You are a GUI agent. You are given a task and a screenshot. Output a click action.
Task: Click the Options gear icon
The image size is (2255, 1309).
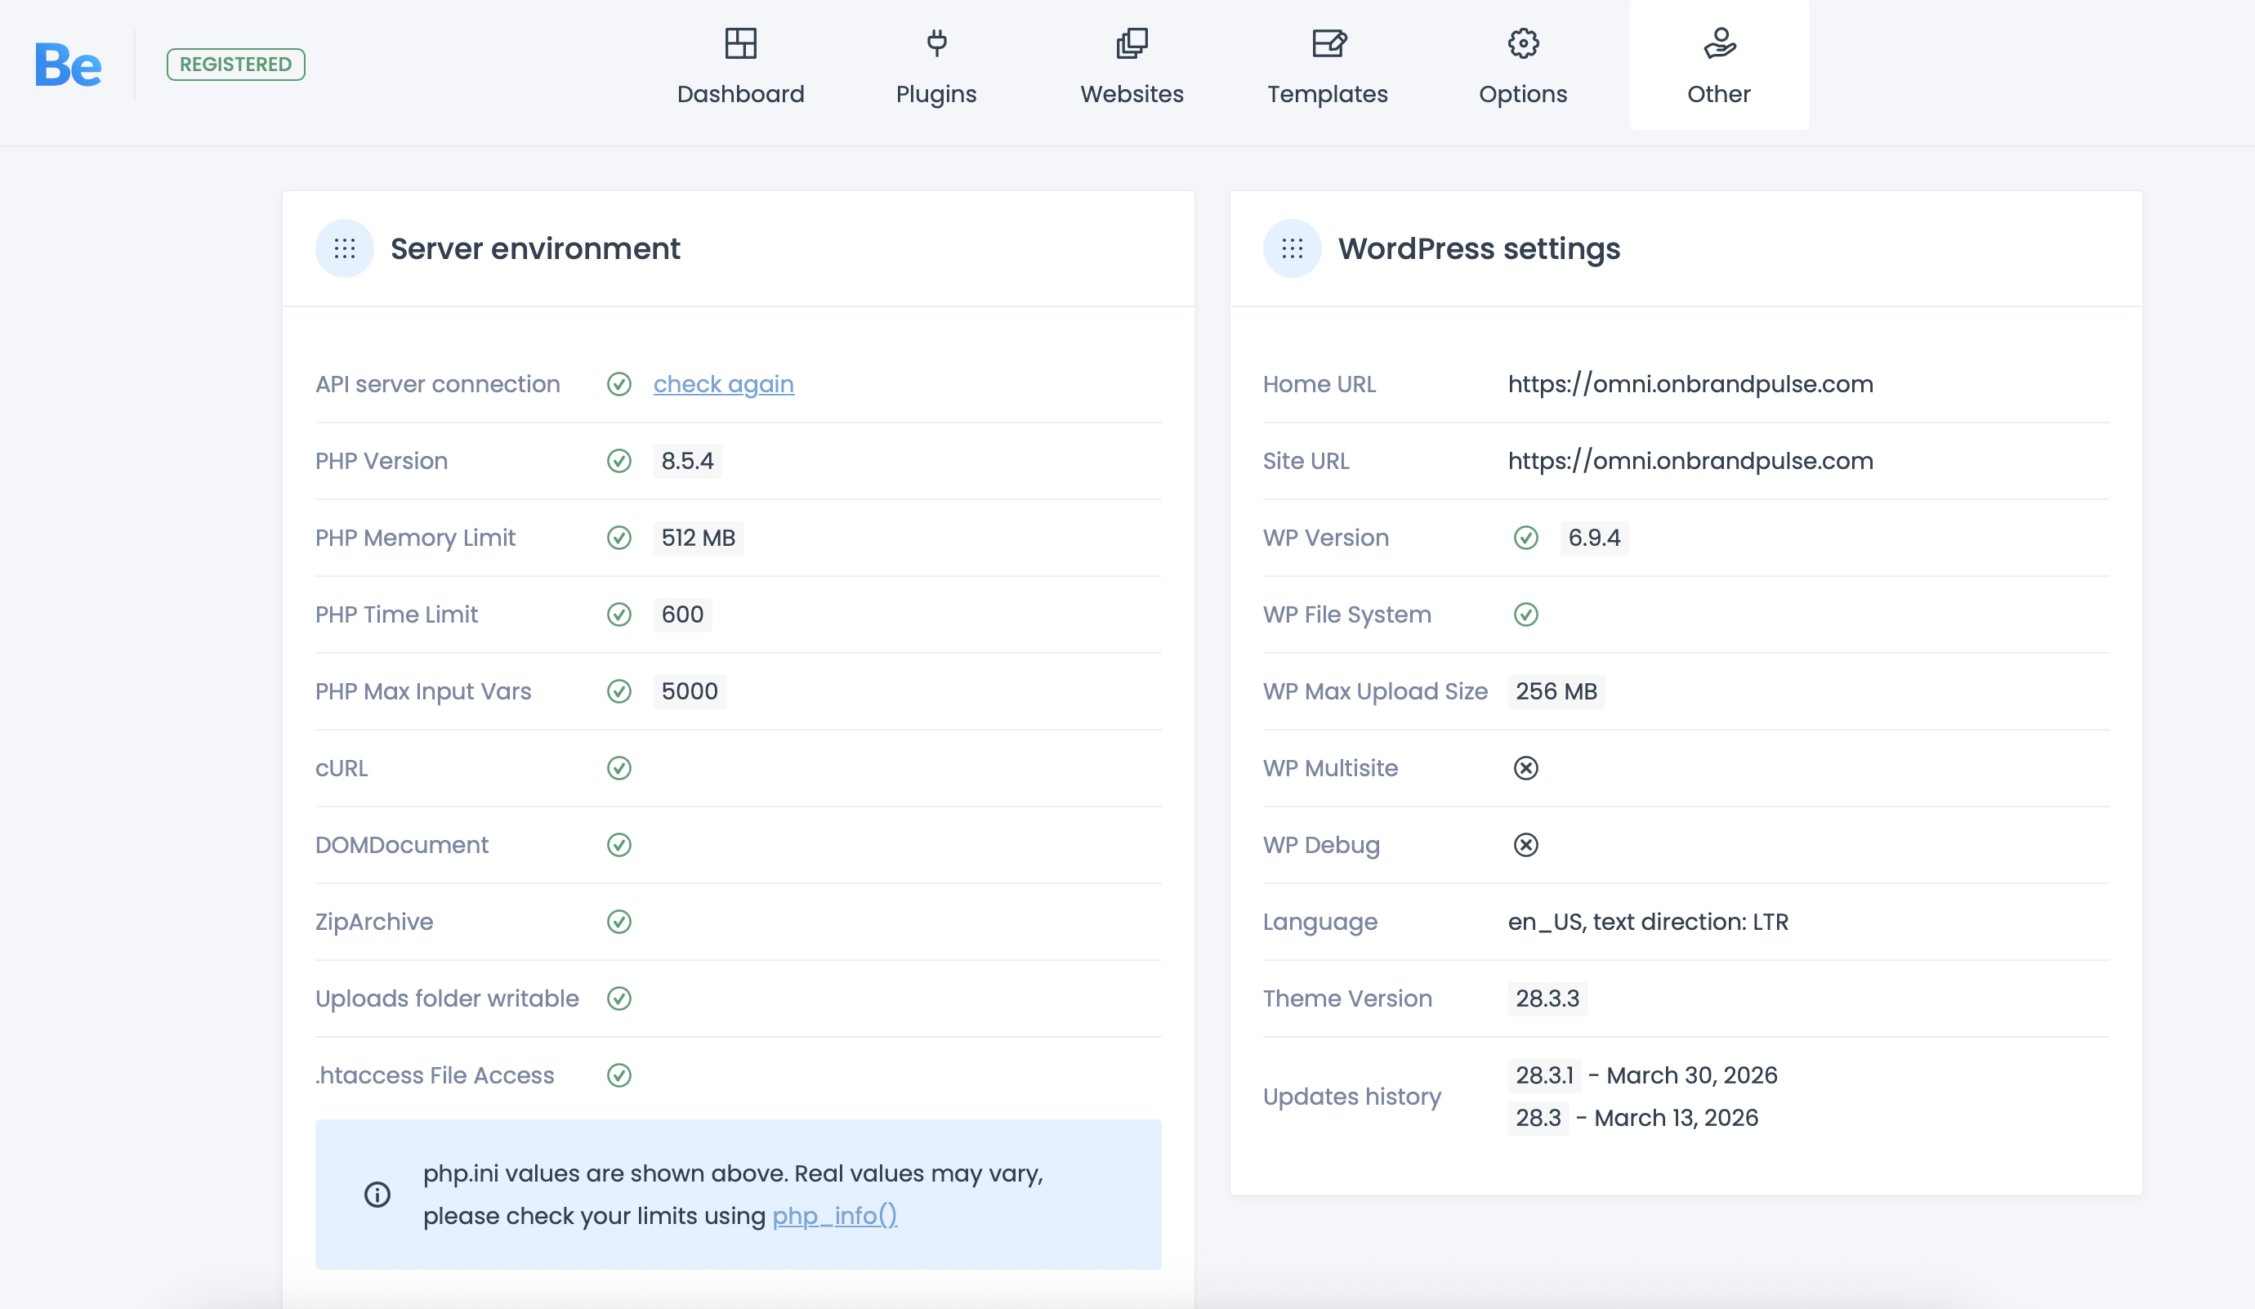click(x=1523, y=43)
